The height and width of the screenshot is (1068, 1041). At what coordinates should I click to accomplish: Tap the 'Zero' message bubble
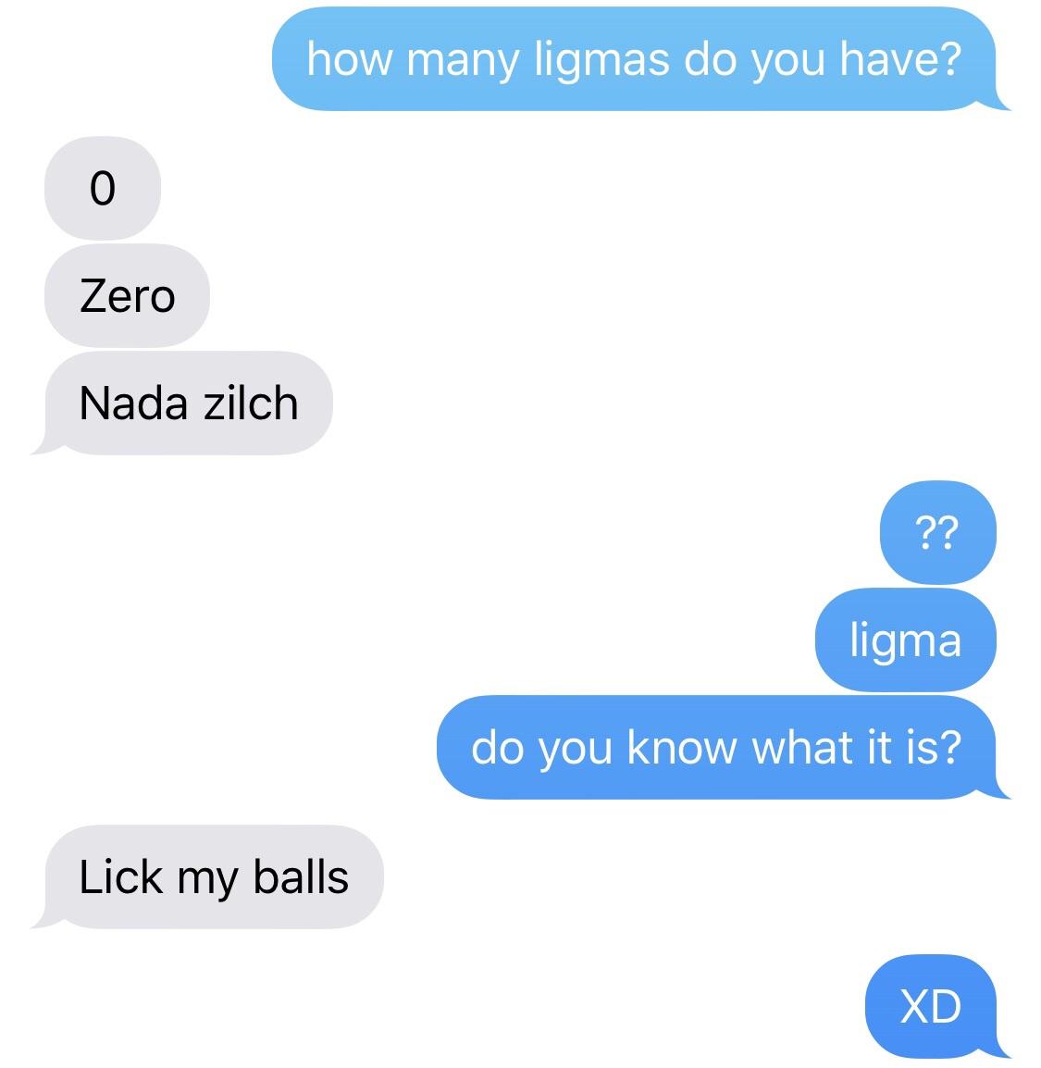coord(127,295)
